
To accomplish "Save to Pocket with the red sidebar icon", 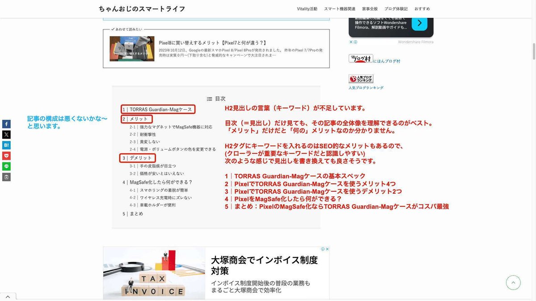I will pos(6,156).
